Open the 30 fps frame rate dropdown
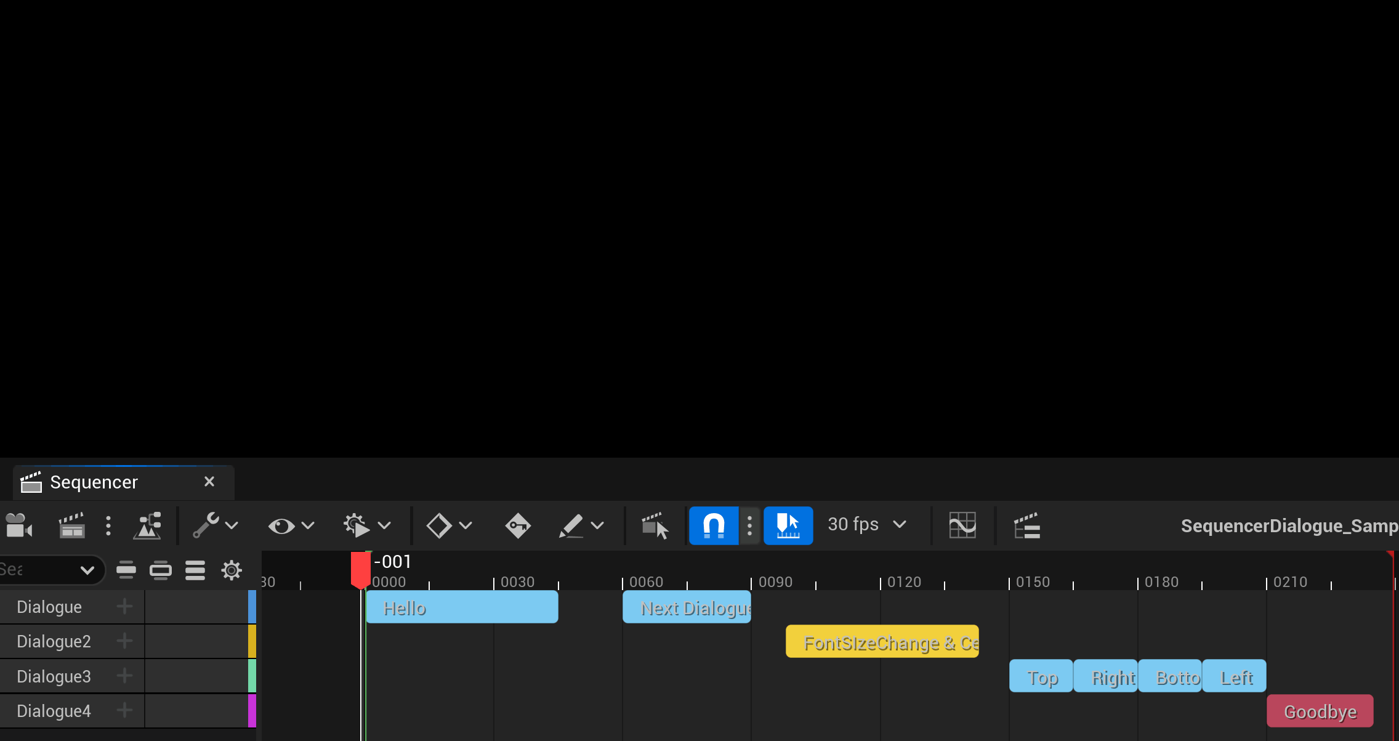 click(867, 525)
